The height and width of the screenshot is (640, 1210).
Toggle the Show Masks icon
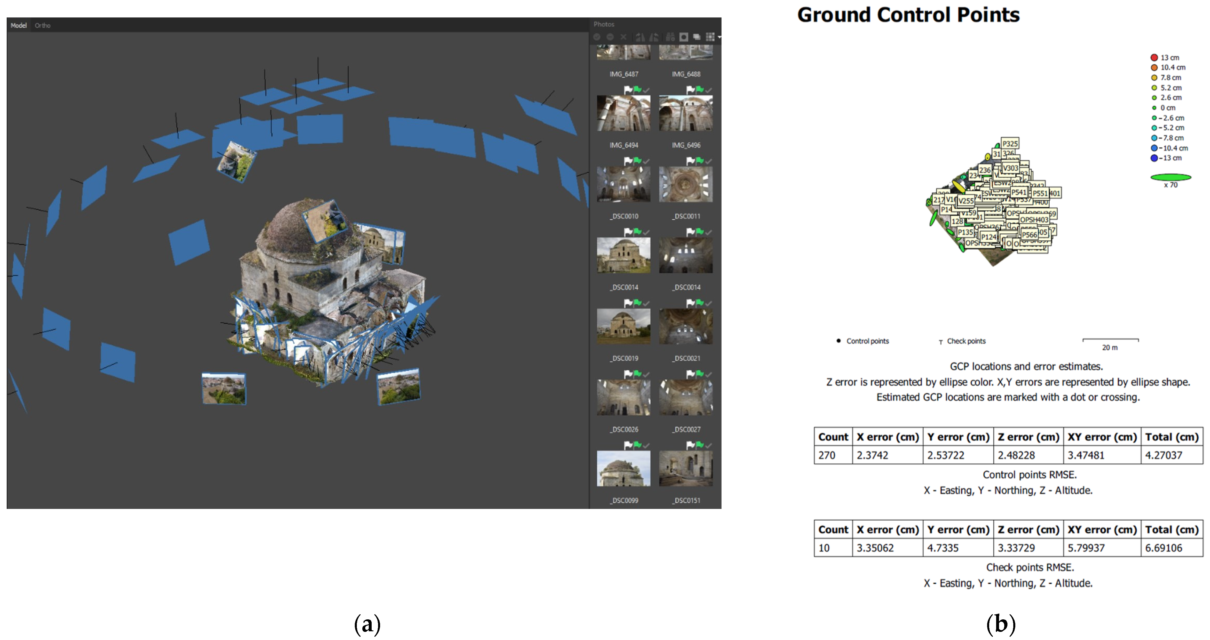coord(684,37)
